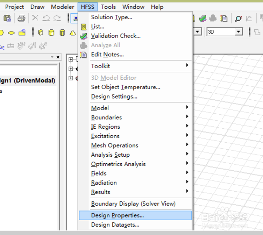Click the plot chart toolbar icon

(x=249, y=18)
